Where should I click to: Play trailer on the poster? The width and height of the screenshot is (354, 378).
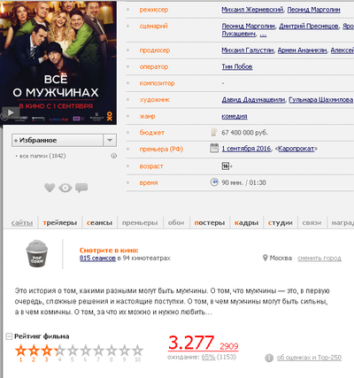(11, 112)
